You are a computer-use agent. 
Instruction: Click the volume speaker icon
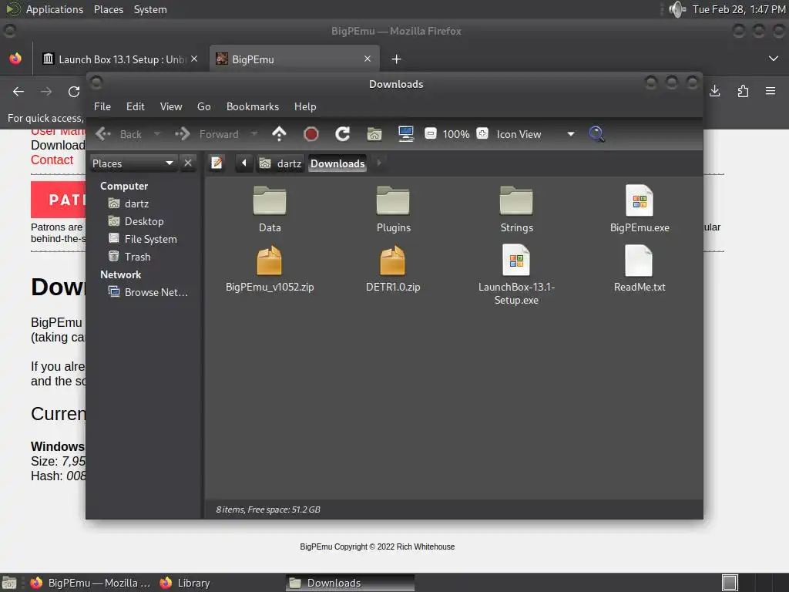[x=677, y=9]
